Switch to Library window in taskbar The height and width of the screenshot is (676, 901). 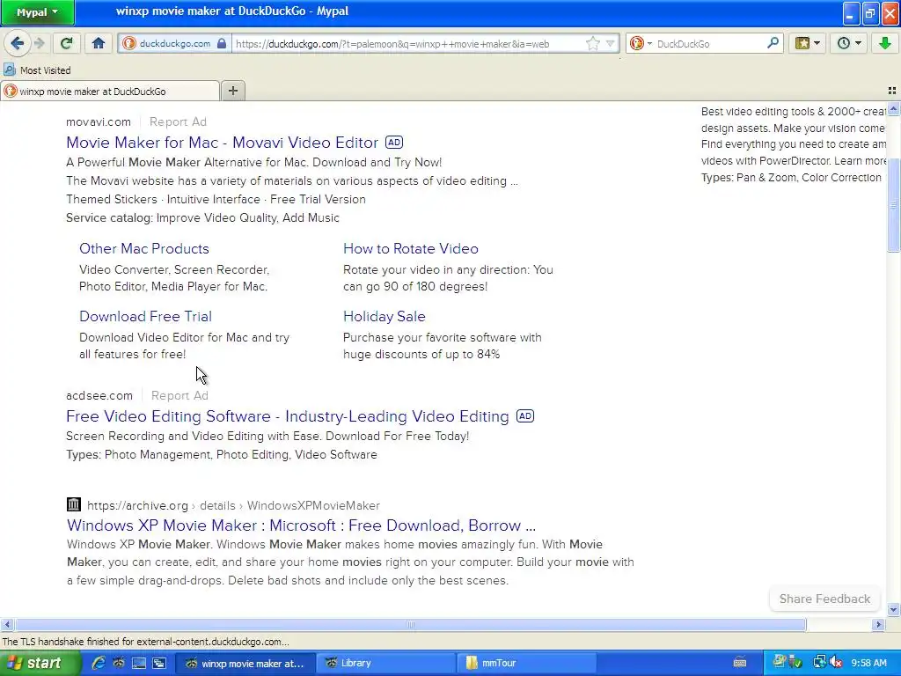pos(386,663)
